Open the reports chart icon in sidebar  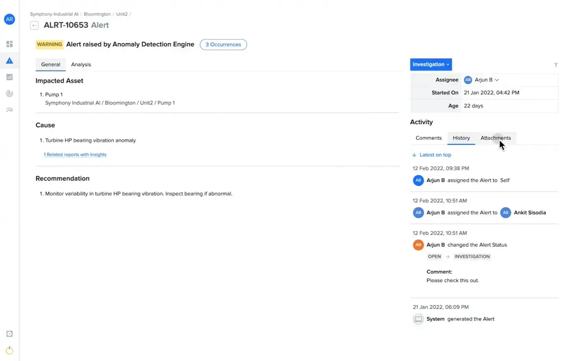tap(9, 77)
